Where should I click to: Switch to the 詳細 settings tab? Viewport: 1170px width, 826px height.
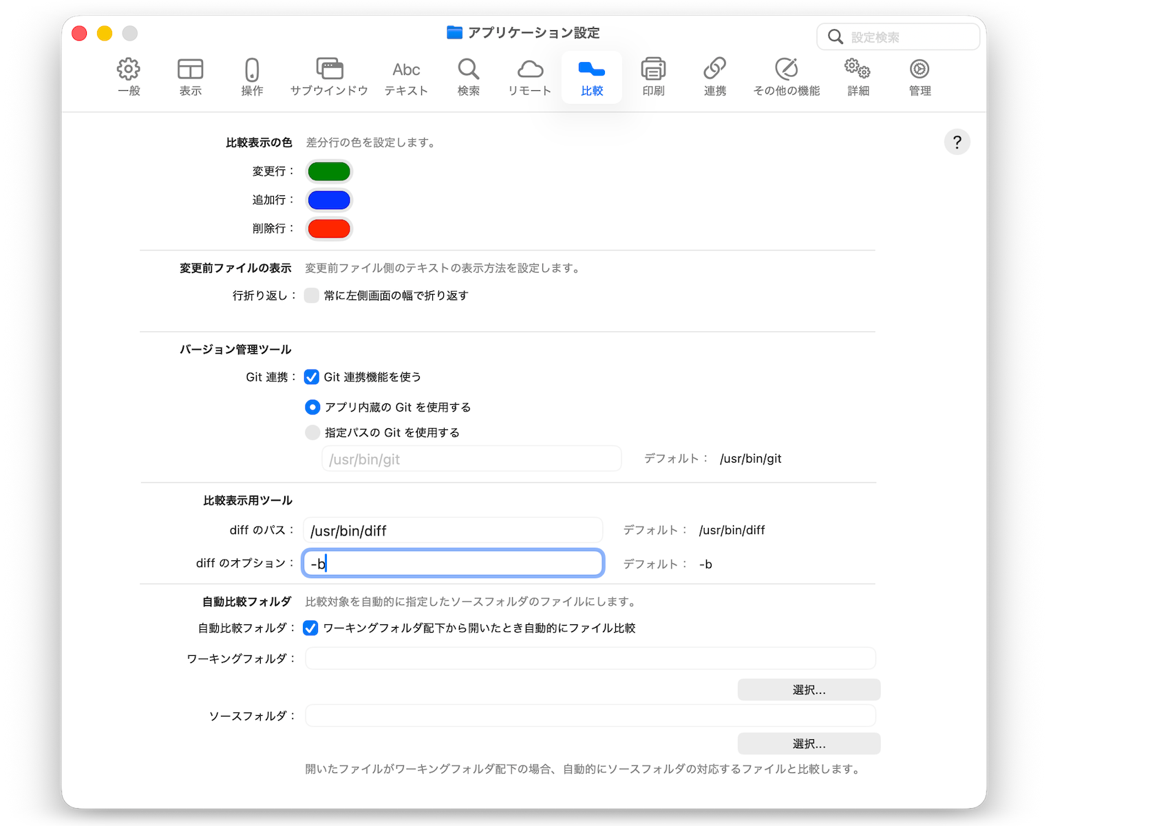pyautogui.click(x=858, y=77)
